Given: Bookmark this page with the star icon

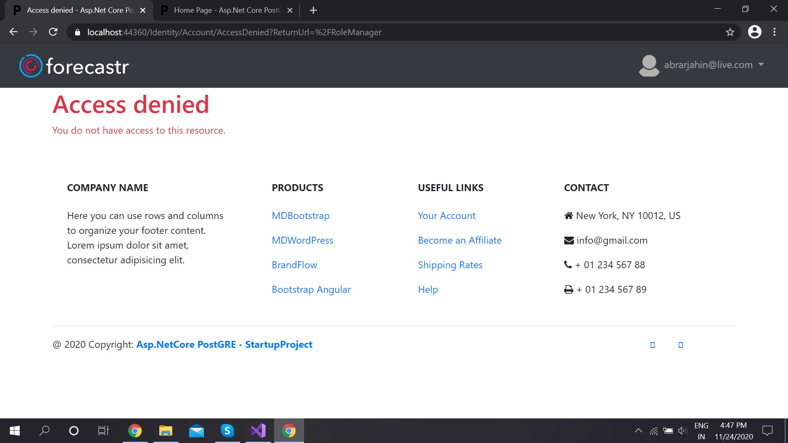Looking at the screenshot, I should [730, 32].
